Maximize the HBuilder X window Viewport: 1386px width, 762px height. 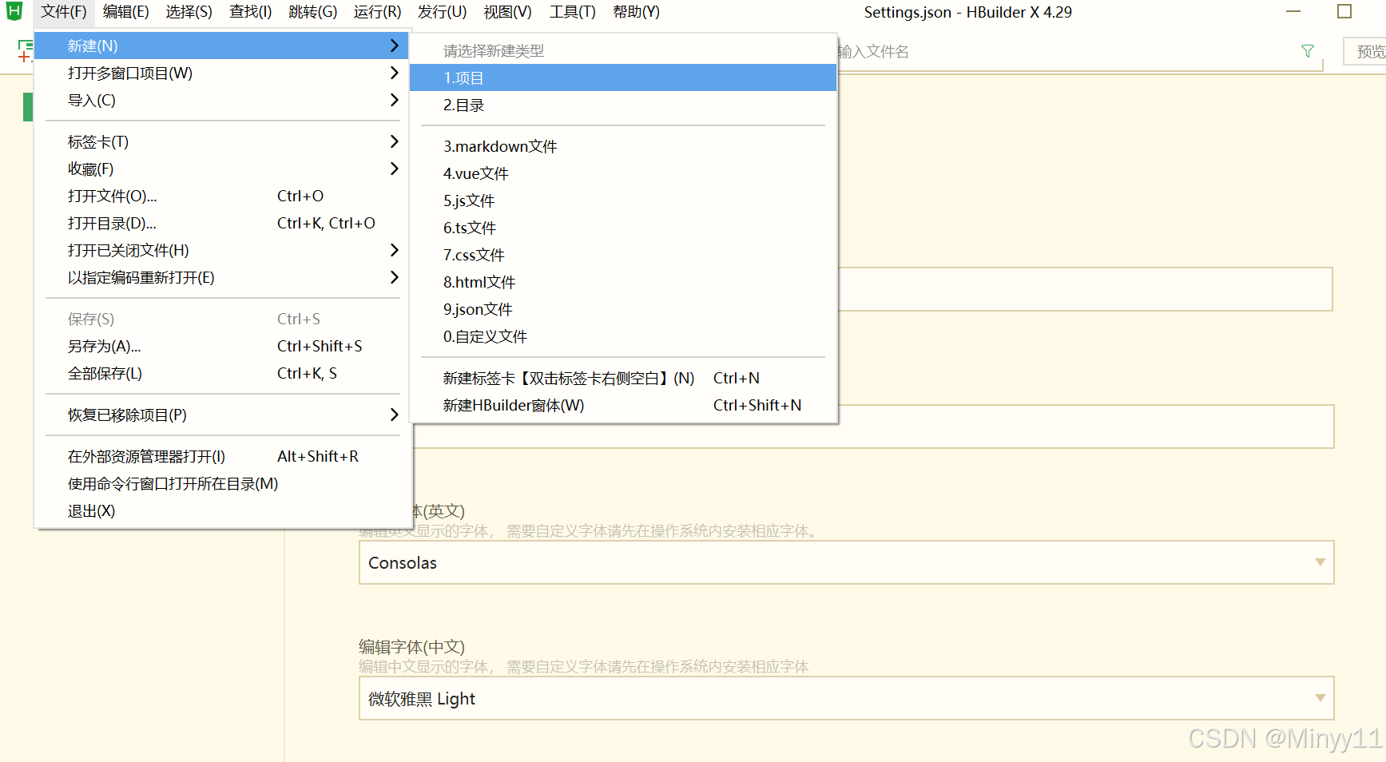pos(1344,11)
